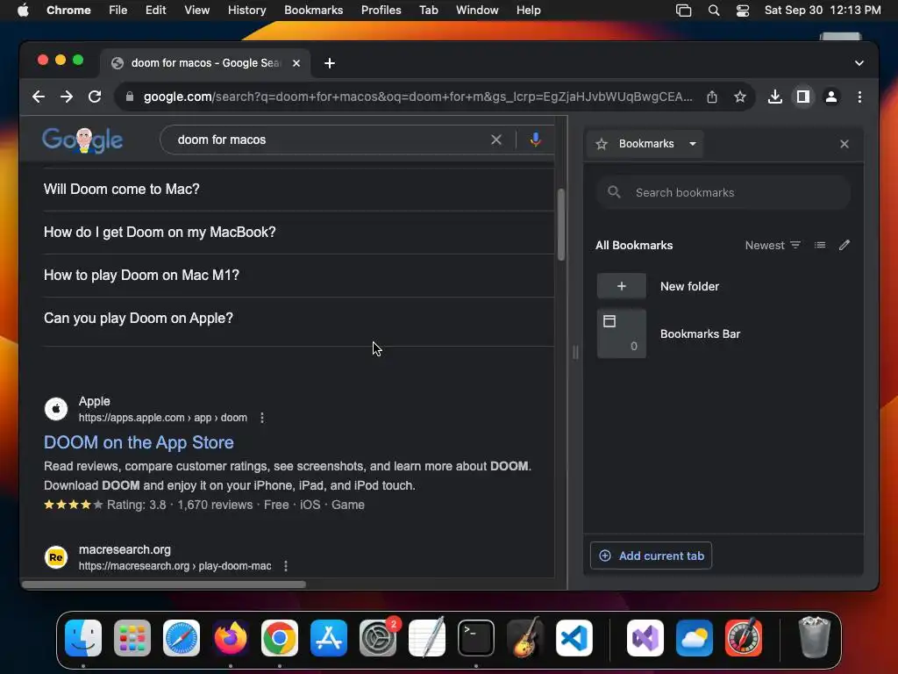The width and height of the screenshot is (898, 674).
Task: Open Terminal from the Dock
Action: (476, 638)
